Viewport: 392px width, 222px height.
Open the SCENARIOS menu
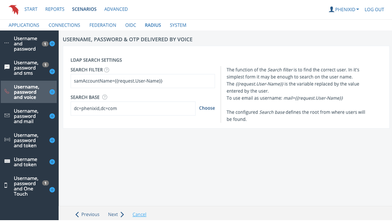pos(84,9)
